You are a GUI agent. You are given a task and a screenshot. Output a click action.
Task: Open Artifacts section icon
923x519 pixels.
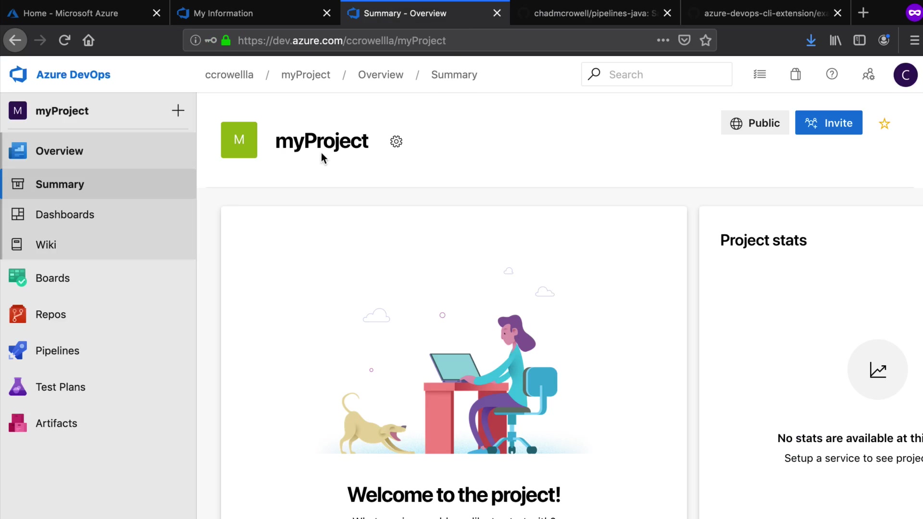click(18, 423)
